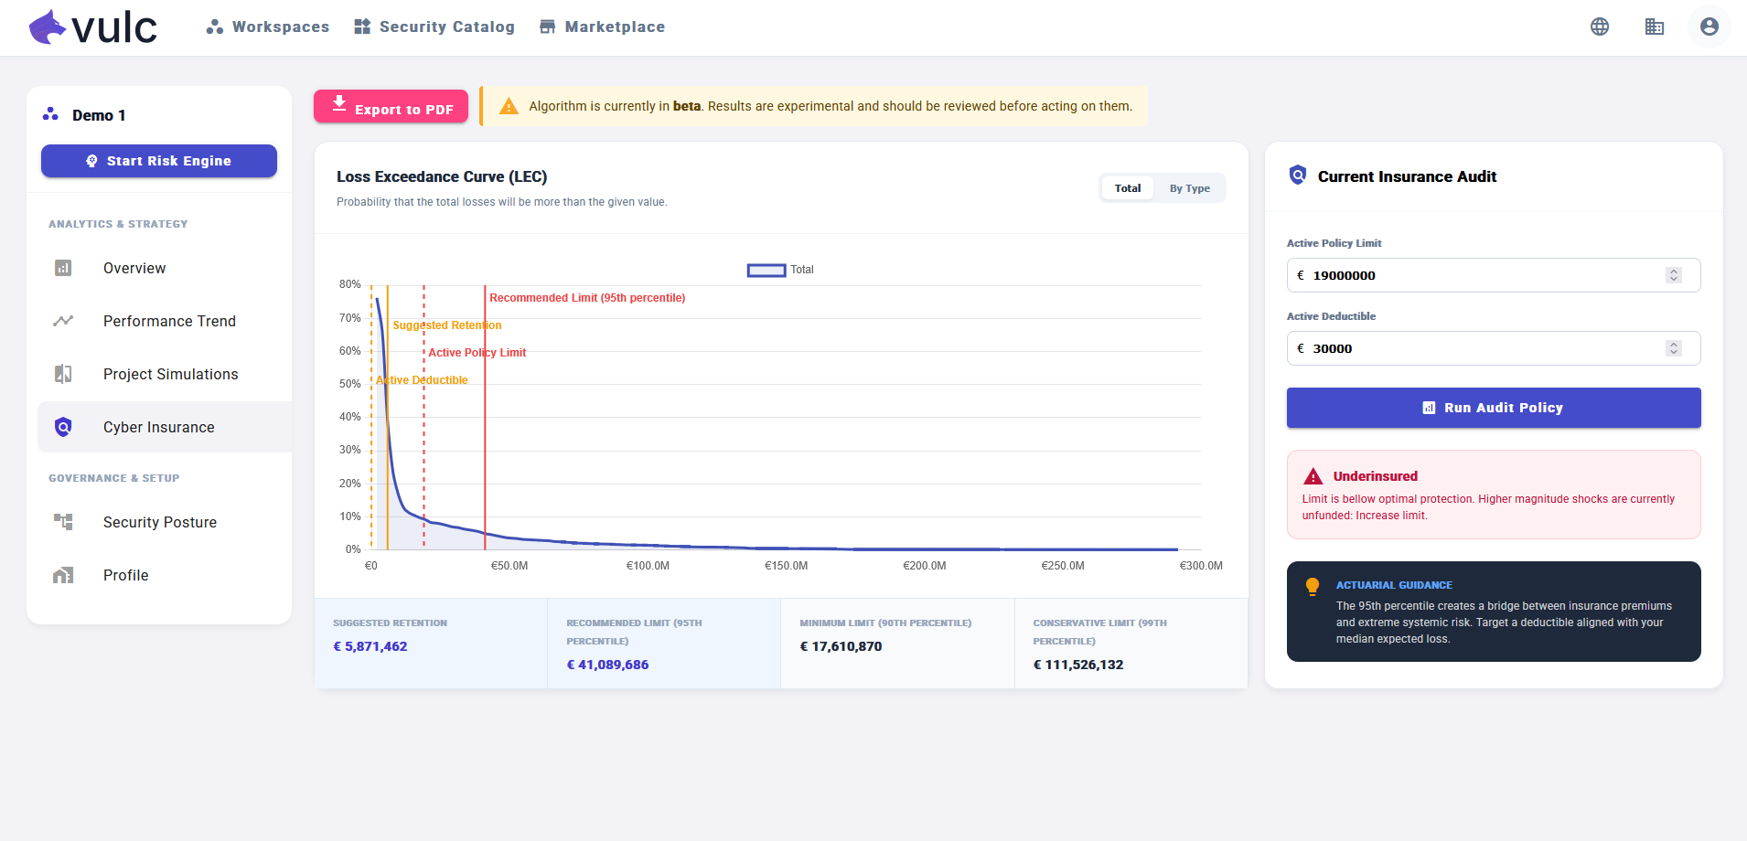Click the globe language icon

[x=1599, y=27]
